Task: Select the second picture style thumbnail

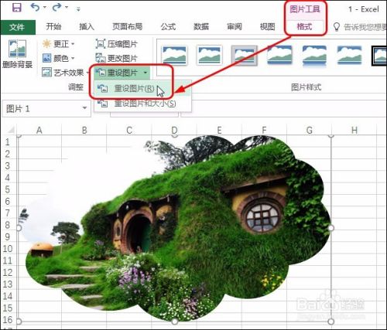Action: pyautogui.click(x=209, y=55)
